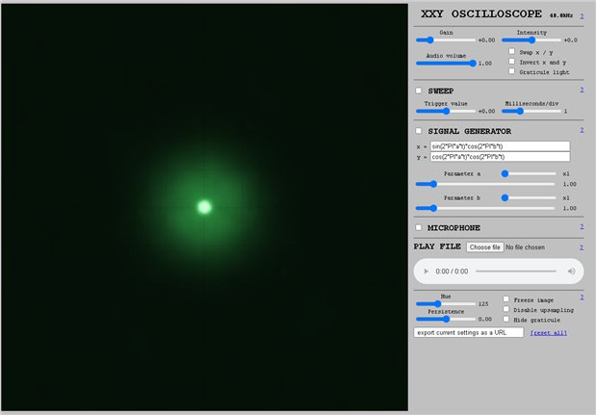Click the play button in the audio player
This screenshot has width=596, height=415.
pyautogui.click(x=427, y=272)
